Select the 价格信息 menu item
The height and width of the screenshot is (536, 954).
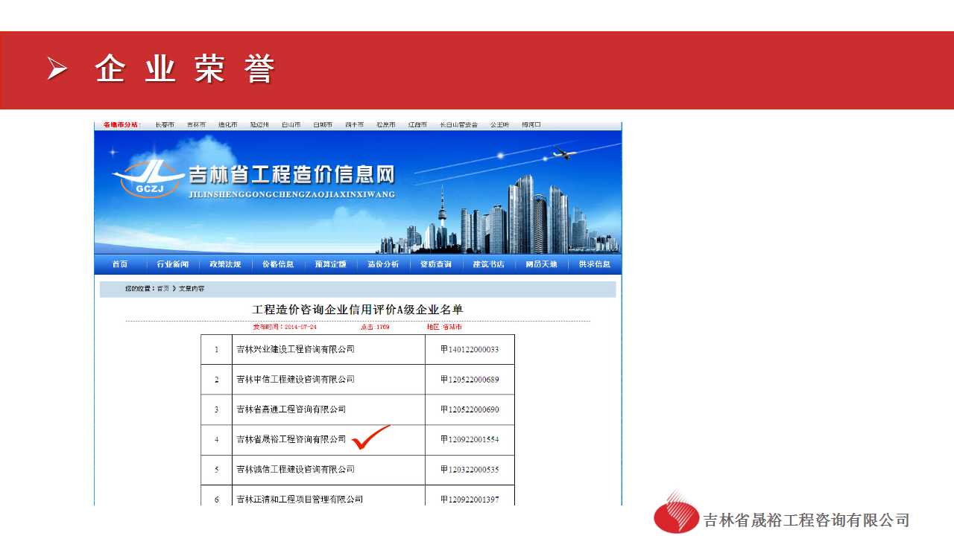(x=278, y=264)
